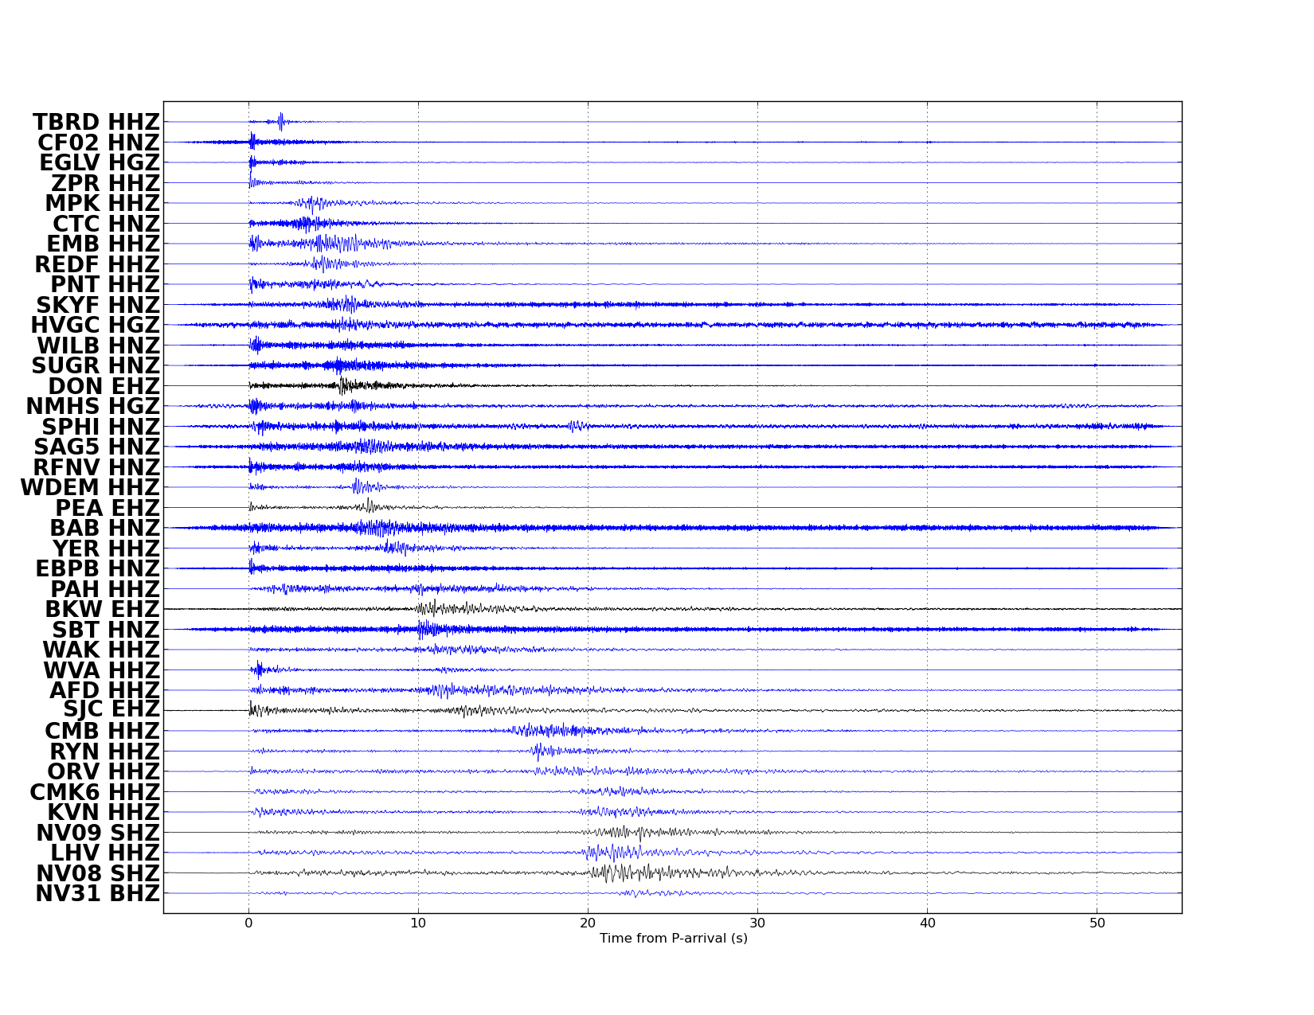Select the YER HHZ label
The height and width of the screenshot is (1015, 1314).
tap(107, 549)
